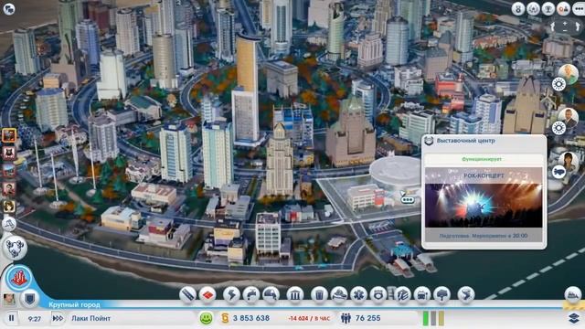Open the Government (columns building) menu
The image size is (585, 329).
point(294,294)
